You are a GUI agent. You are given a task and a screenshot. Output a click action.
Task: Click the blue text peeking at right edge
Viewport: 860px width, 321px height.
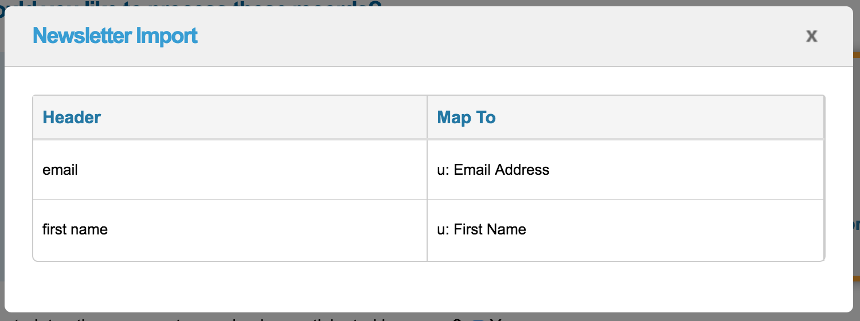click(857, 225)
